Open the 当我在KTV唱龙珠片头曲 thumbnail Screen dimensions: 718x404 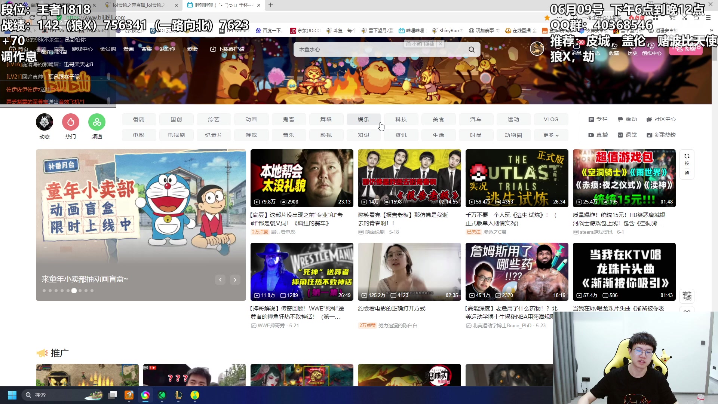click(624, 272)
